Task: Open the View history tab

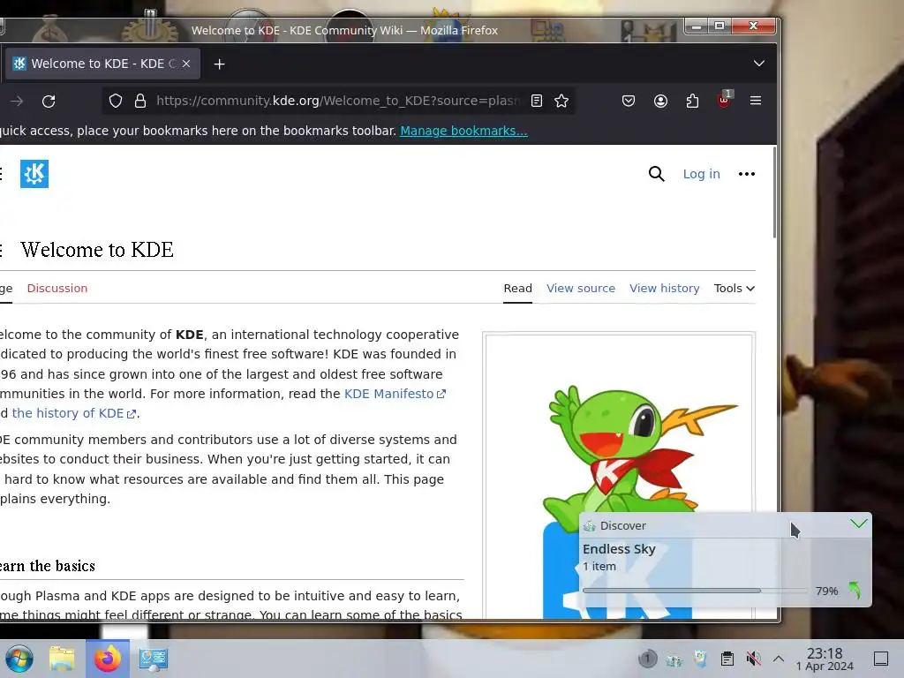Action: pyautogui.click(x=664, y=289)
